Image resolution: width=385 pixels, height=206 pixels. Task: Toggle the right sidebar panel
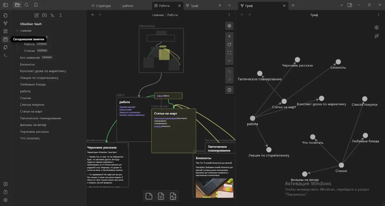[350, 5]
